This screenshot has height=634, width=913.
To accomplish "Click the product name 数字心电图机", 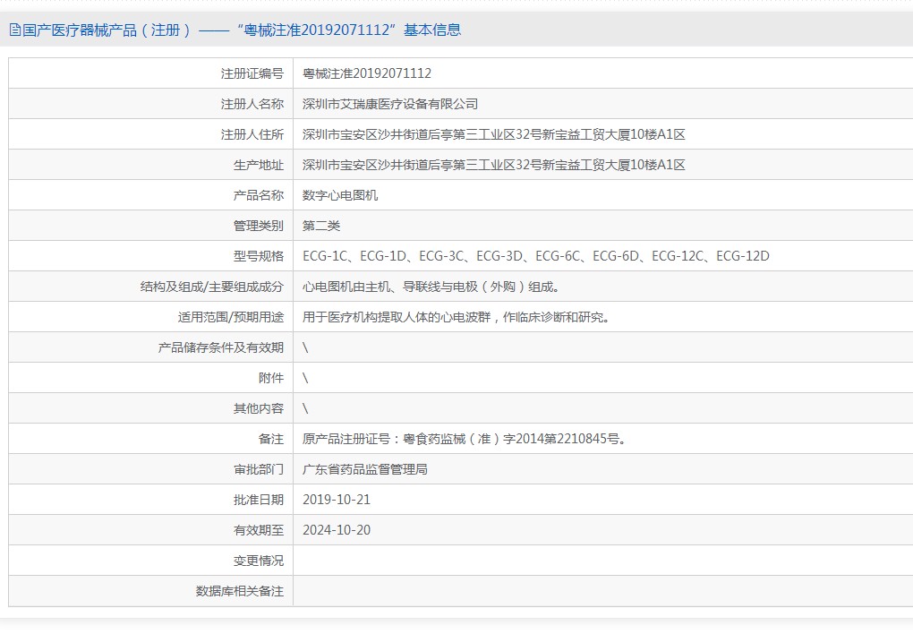I will 340,195.
